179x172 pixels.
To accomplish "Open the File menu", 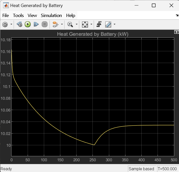I will (x=5, y=15).
